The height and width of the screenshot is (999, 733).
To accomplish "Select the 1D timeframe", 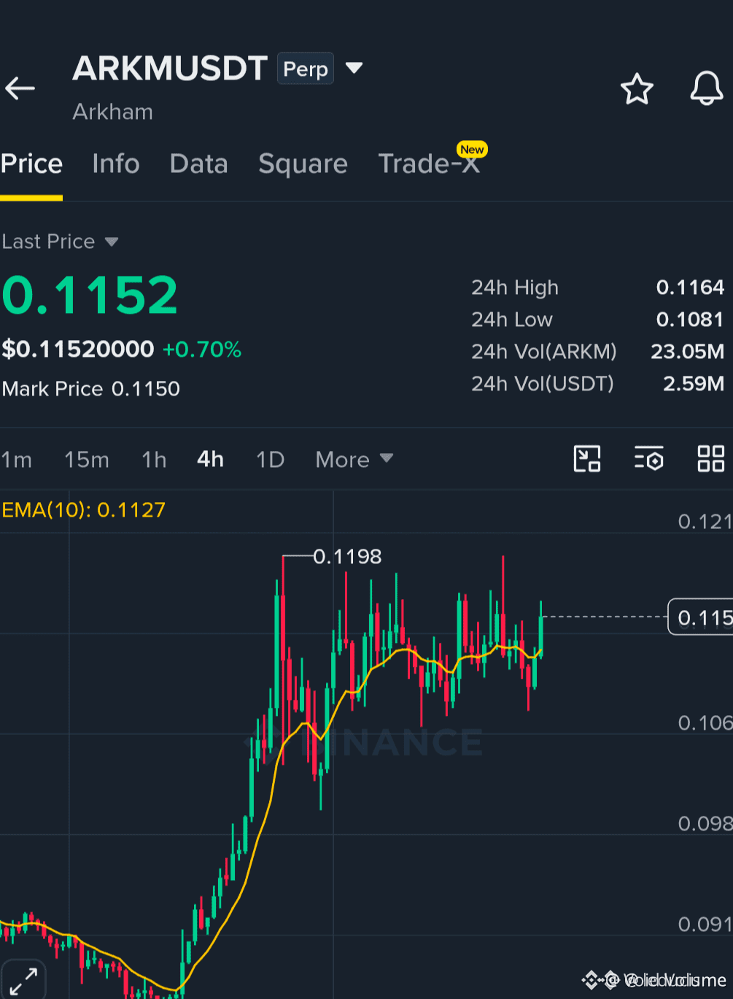I will click(x=270, y=460).
